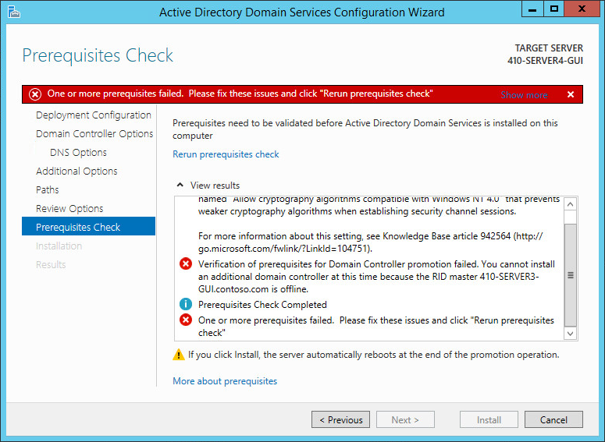Click the Rerun prerequisites check link
Viewport: 605px width, 442px height.
(226, 154)
